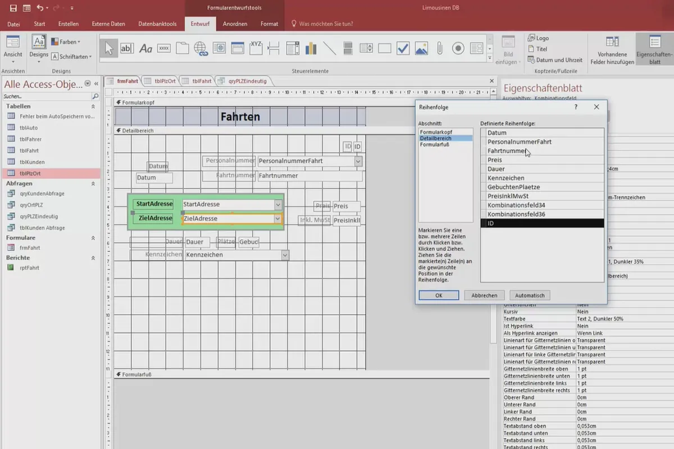Screen dimensions: 674x449
Task: Confirm the Reihenfolge dialog with OK
Action: pyautogui.click(x=439, y=295)
